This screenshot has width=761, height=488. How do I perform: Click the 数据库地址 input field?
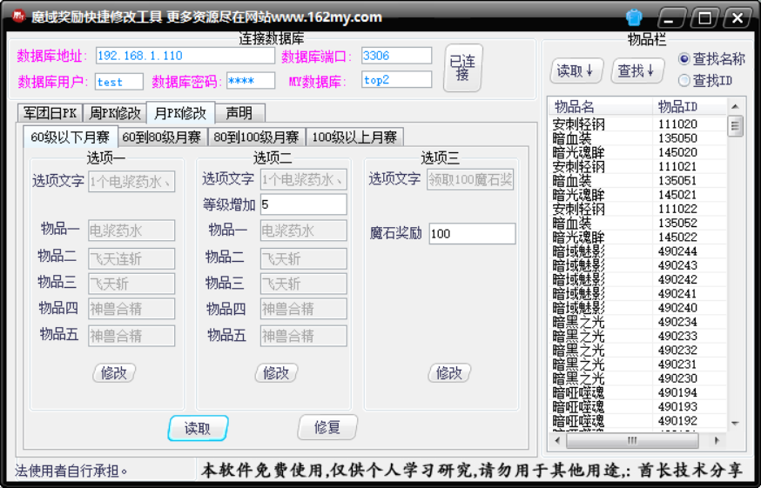[185, 56]
